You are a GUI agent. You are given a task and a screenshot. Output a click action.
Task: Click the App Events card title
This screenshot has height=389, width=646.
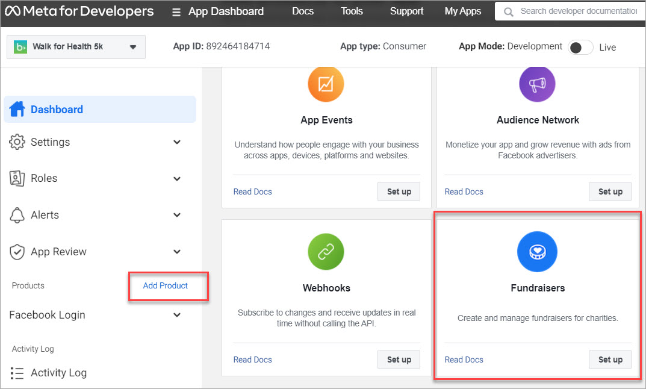(326, 120)
